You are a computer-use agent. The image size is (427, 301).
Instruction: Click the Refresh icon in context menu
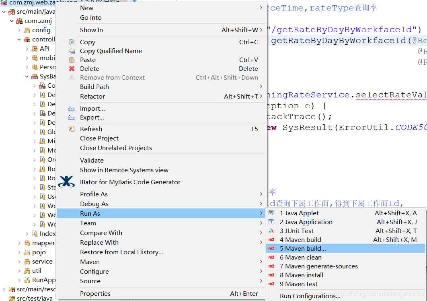72,129
